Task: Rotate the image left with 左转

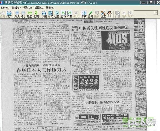Action: click(x=63, y=14)
